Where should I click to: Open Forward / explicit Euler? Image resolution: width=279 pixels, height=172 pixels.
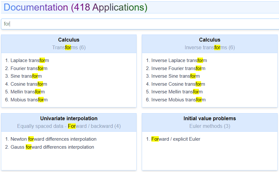click(176, 139)
